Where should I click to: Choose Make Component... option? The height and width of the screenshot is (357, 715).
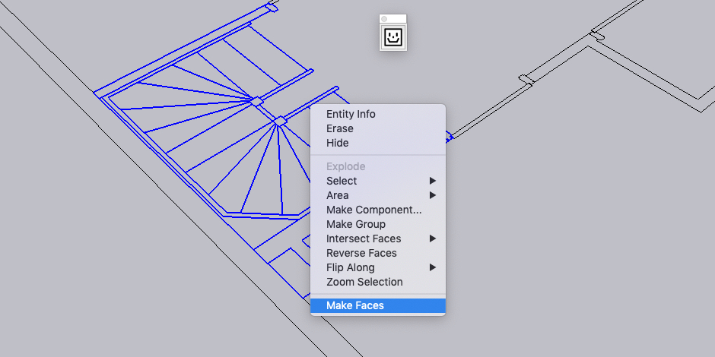[x=377, y=210]
